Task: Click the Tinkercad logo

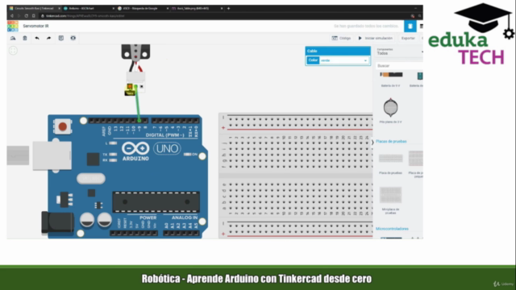Action: coord(13,26)
